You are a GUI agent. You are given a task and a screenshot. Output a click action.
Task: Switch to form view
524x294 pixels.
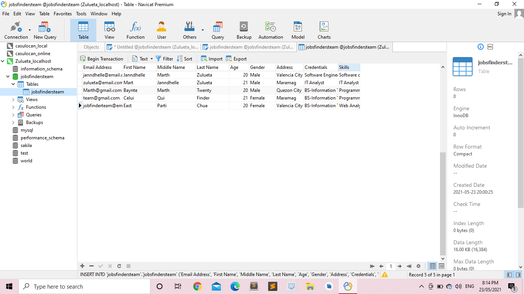click(442, 266)
